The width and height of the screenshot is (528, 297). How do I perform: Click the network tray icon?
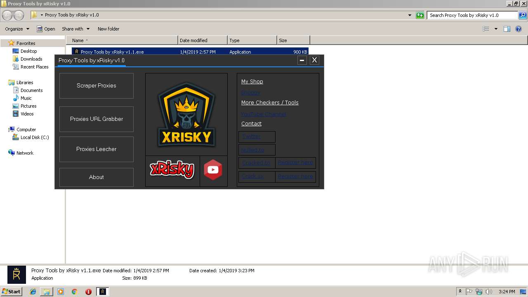click(479, 292)
